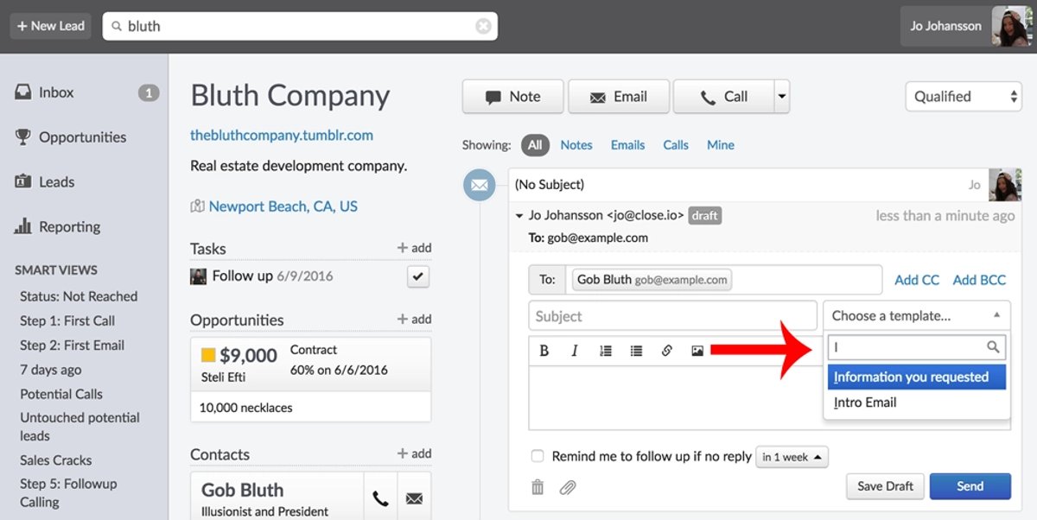Add a new contact
The image size is (1037, 520).
pos(414,453)
